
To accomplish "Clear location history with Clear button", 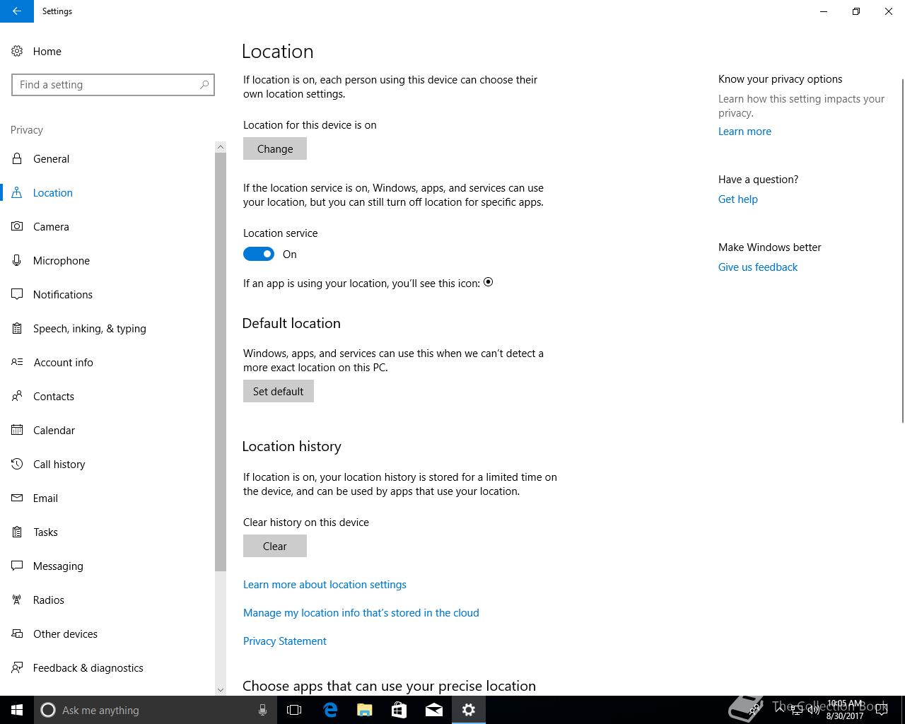I will [275, 546].
